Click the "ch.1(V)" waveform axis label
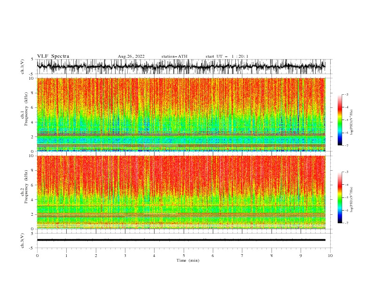Screen dimensions: 372x287 pyautogui.click(x=23, y=67)
